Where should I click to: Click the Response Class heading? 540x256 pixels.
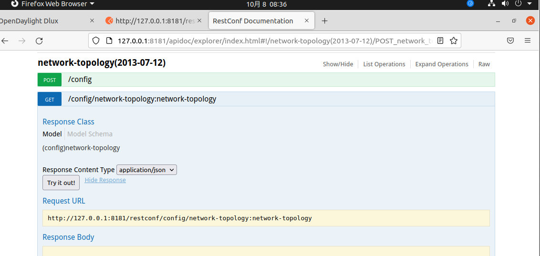(68, 122)
